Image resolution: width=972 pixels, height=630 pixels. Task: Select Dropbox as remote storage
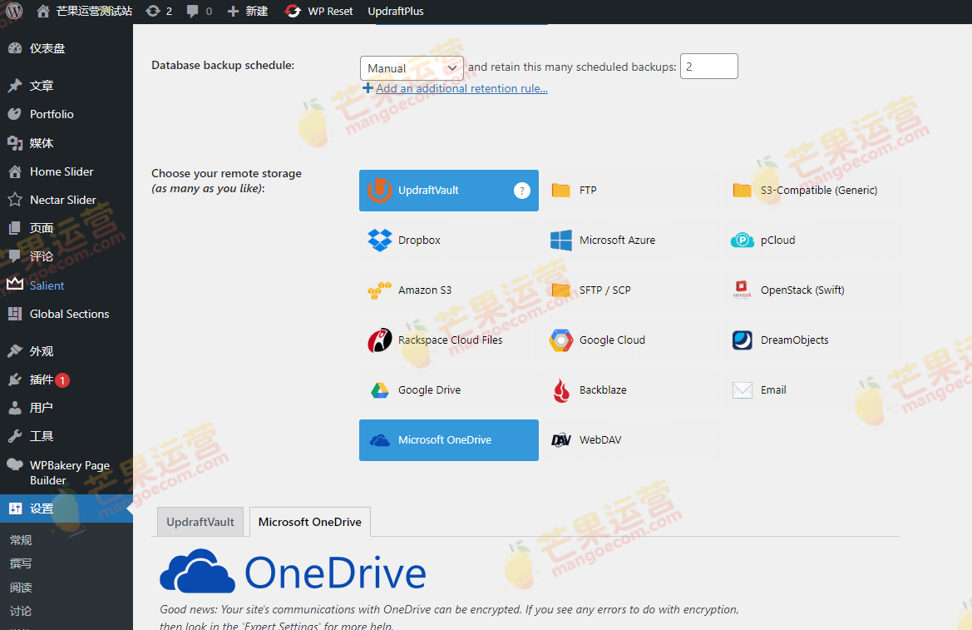pos(449,241)
